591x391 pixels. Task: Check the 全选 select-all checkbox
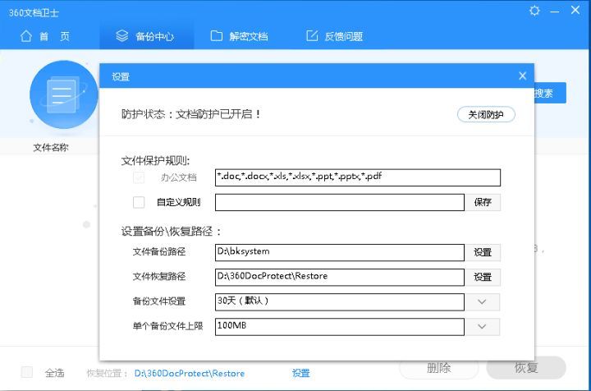[x=27, y=372]
